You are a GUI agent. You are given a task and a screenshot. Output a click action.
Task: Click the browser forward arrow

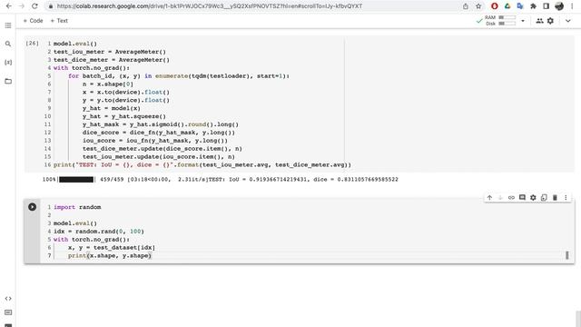tap(22, 6)
